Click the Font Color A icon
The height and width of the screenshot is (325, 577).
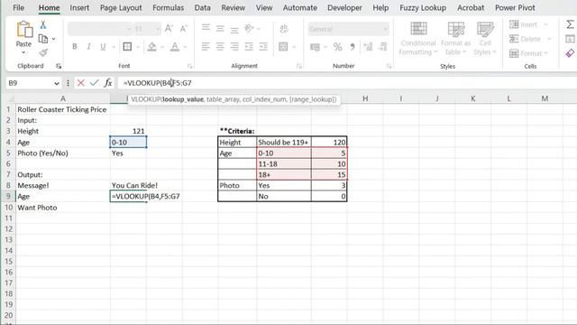[175, 46]
